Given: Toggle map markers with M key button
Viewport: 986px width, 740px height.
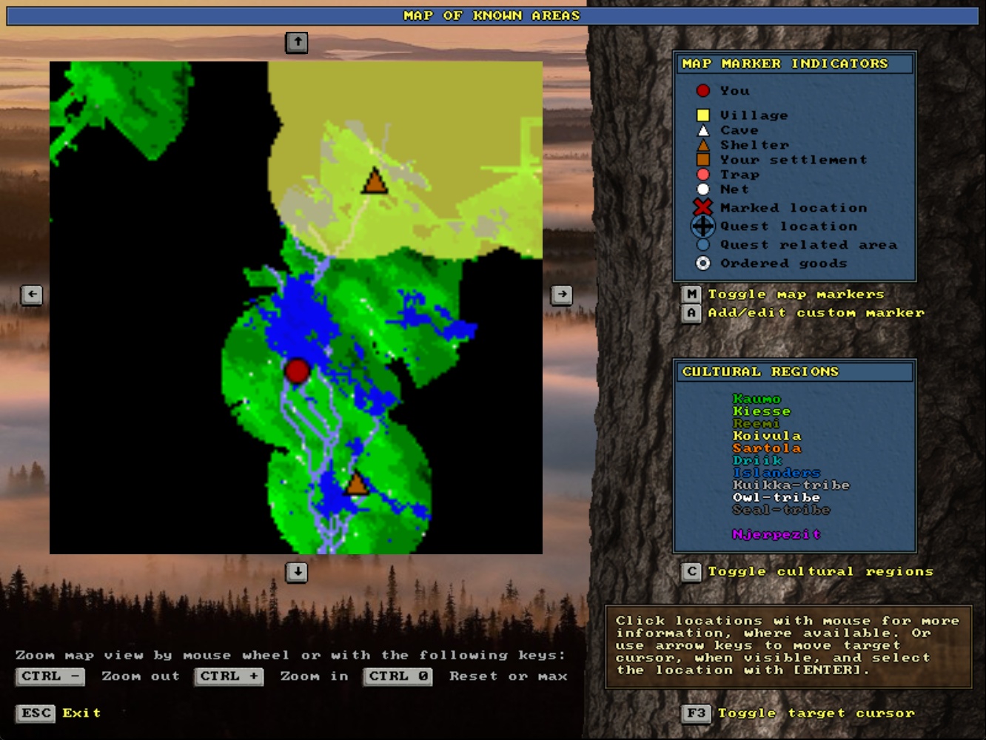Looking at the screenshot, I should pyautogui.click(x=691, y=295).
